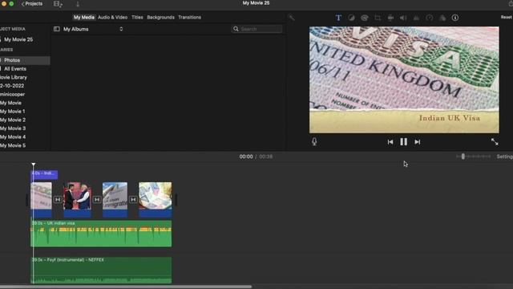
Task: Edit transition between second and third clip
Action: pyautogui.click(x=97, y=199)
